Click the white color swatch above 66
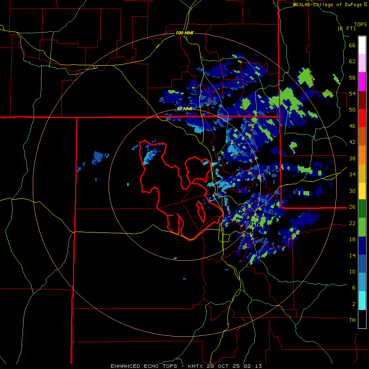 (362, 45)
